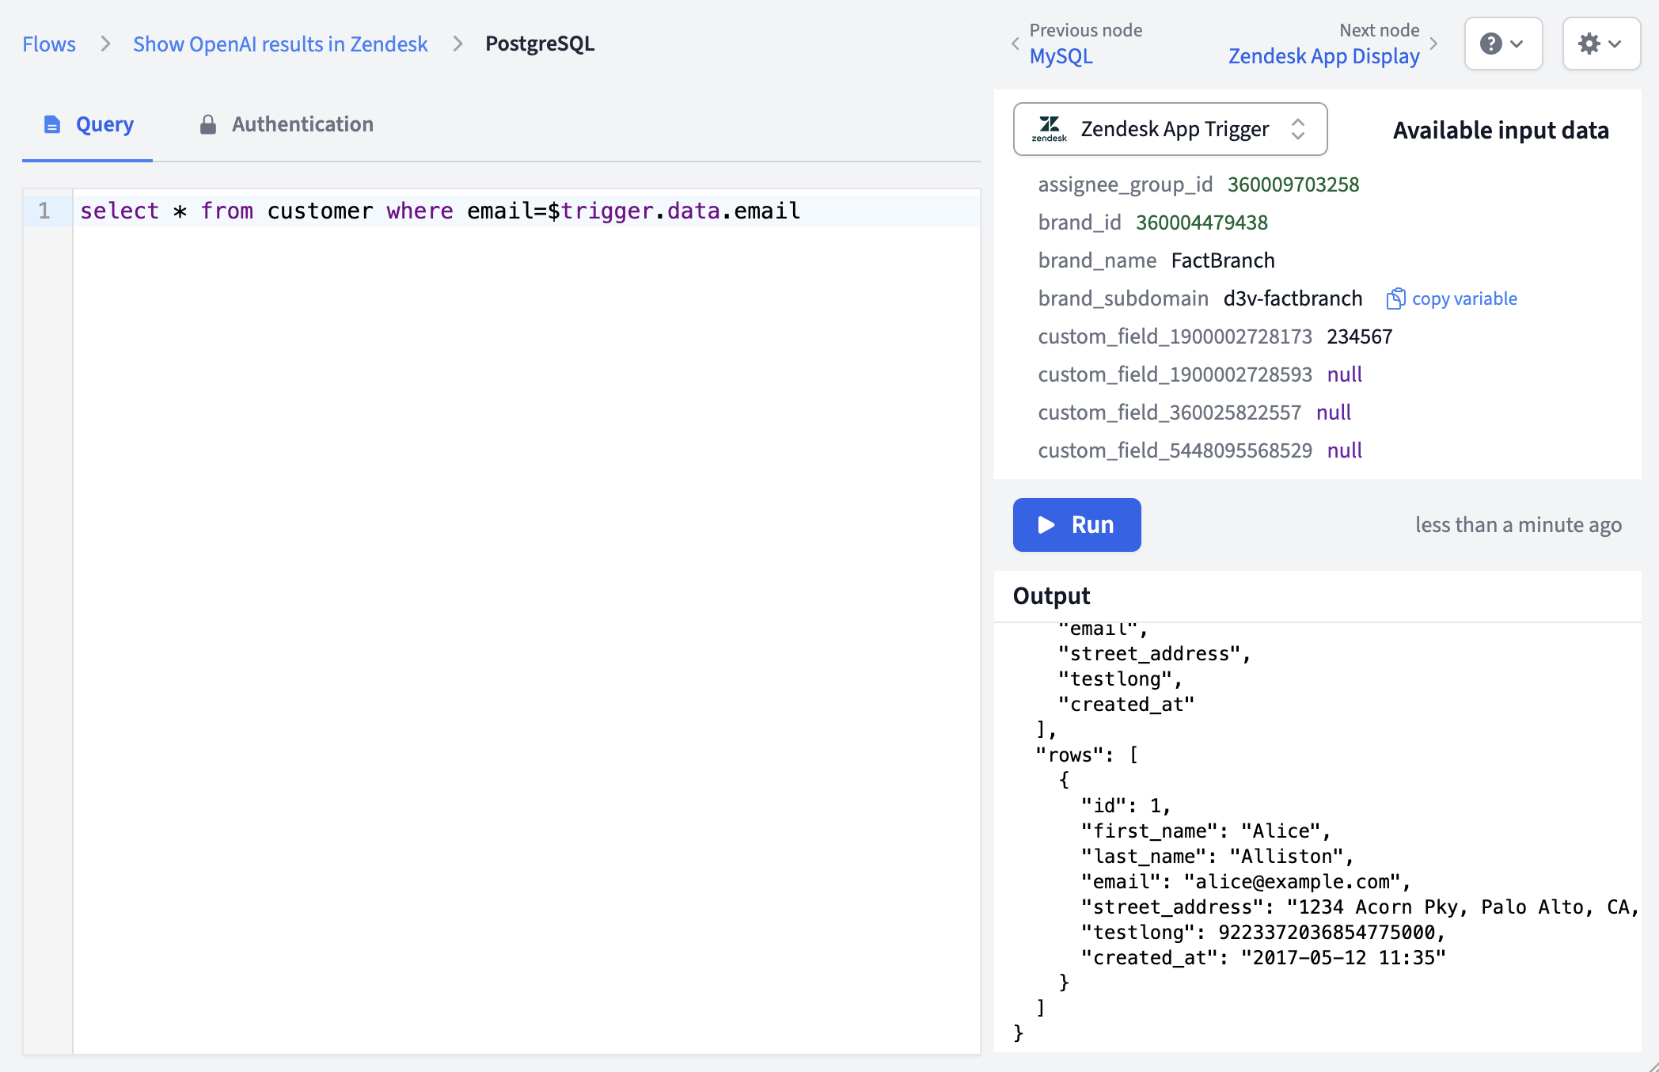This screenshot has height=1072, width=1659.
Task: Click the "created_at": "2017-05-12 11:35" line
Action: tap(1264, 958)
